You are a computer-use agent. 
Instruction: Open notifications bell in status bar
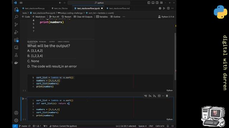[x=168, y=126]
